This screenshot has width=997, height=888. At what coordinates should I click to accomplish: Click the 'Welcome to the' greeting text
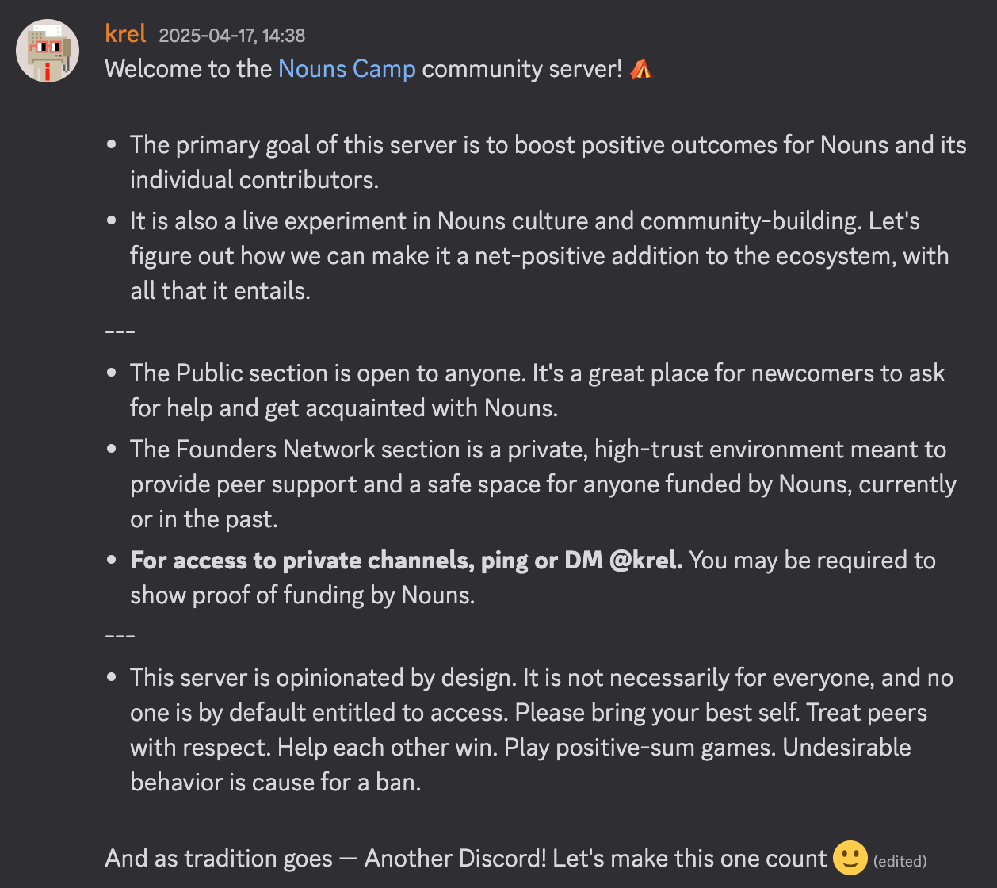coord(189,69)
